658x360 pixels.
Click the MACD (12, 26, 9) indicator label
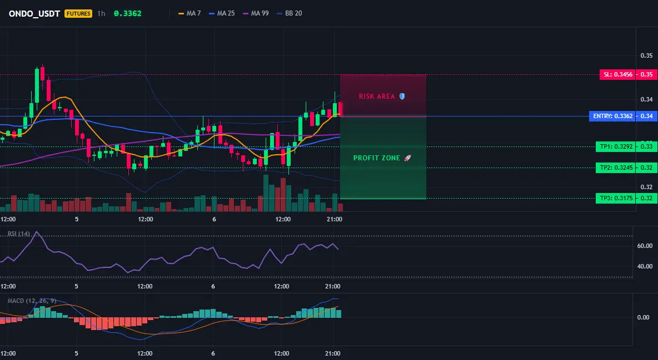tap(32, 301)
